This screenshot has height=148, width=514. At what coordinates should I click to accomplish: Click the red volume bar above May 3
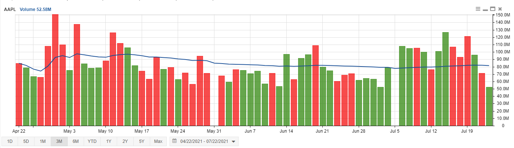(x=77, y=75)
